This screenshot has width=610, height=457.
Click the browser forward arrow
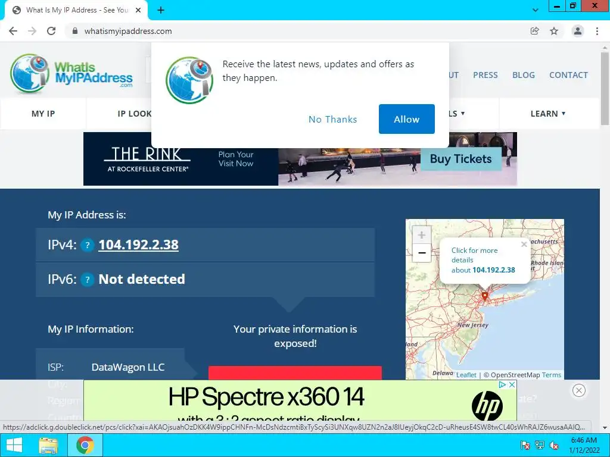point(32,31)
